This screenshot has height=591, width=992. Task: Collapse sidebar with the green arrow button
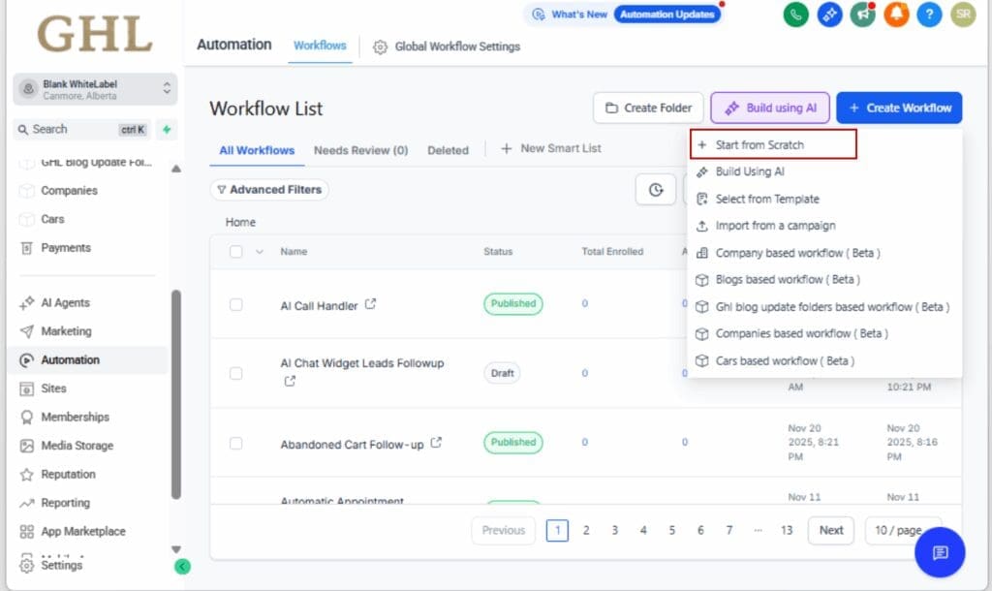[182, 567]
